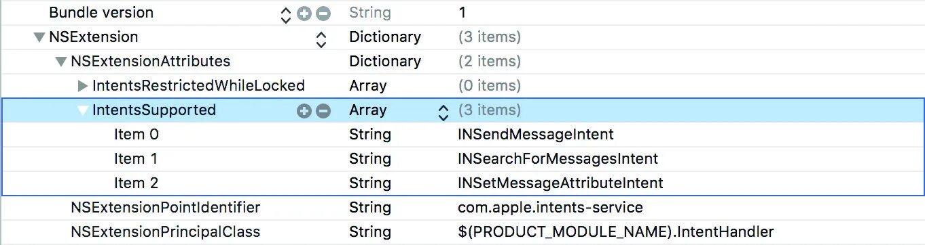
Task: Select the Item 2 row
Action: coord(462,183)
